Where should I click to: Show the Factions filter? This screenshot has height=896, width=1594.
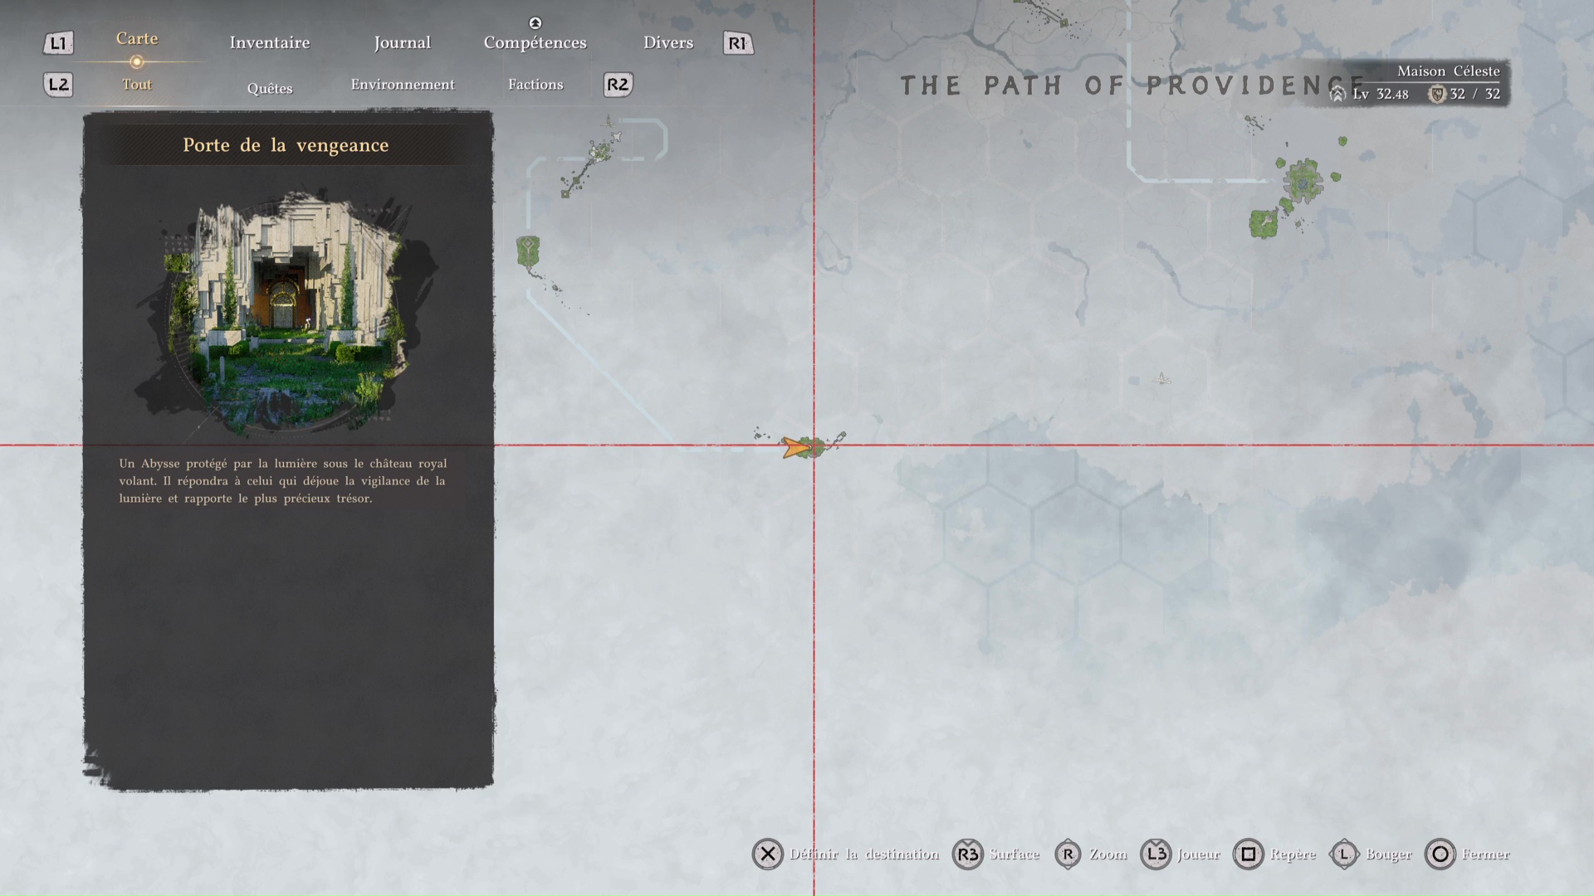pyautogui.click(x=535, y=85)
